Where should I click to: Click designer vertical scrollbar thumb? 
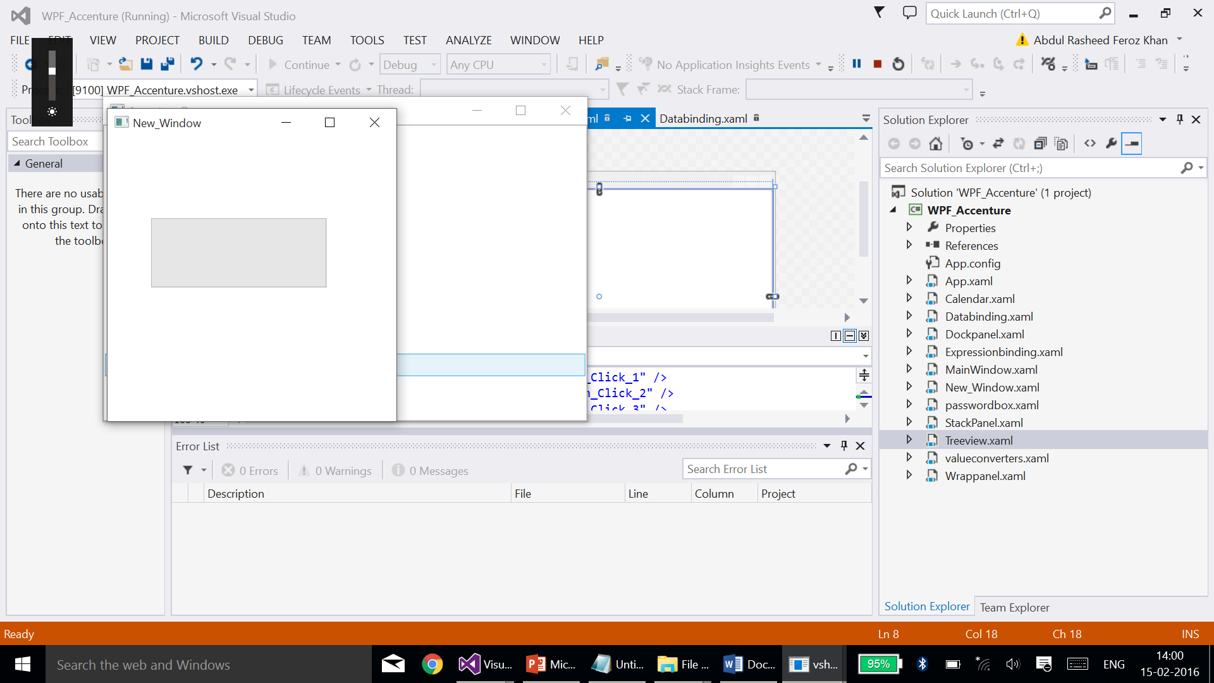click(863, 219)
